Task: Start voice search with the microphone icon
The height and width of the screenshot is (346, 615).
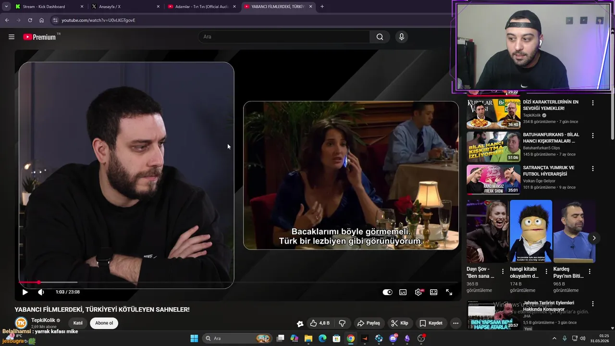Action: tap(402, 37)
